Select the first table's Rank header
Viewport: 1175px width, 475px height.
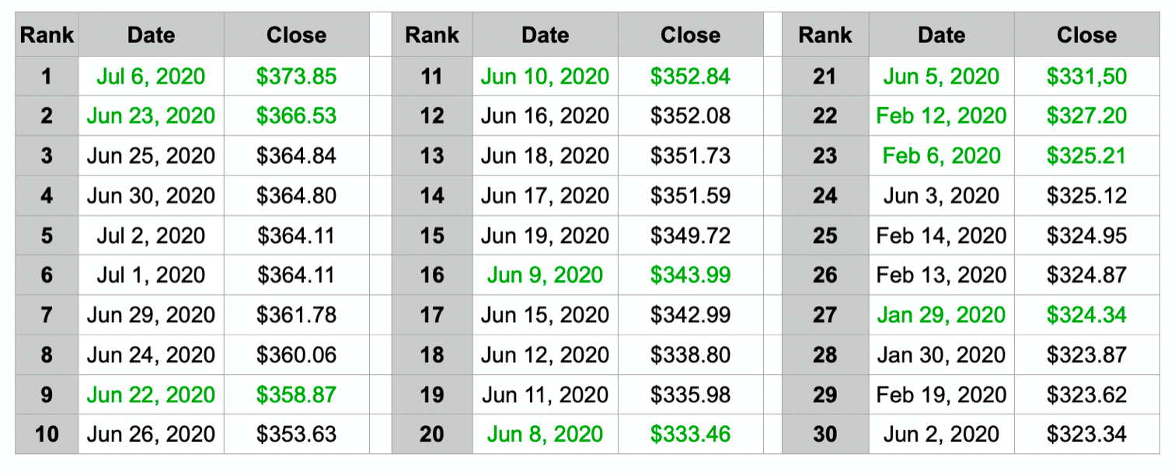(x=47, y=35)
